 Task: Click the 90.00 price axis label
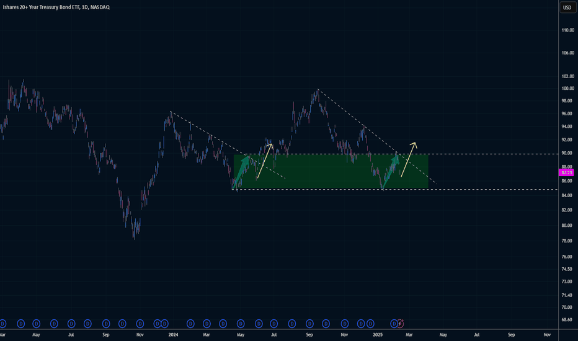pyautogui.click(x=567, y=153)
